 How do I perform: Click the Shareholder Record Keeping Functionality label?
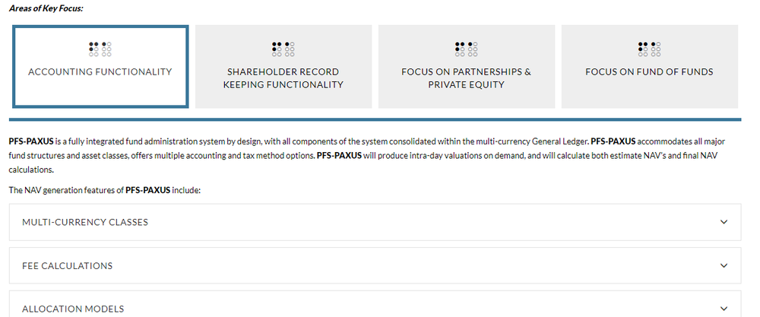(283, 78)
